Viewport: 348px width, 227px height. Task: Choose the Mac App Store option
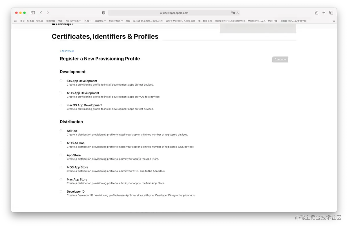point(61,179)
